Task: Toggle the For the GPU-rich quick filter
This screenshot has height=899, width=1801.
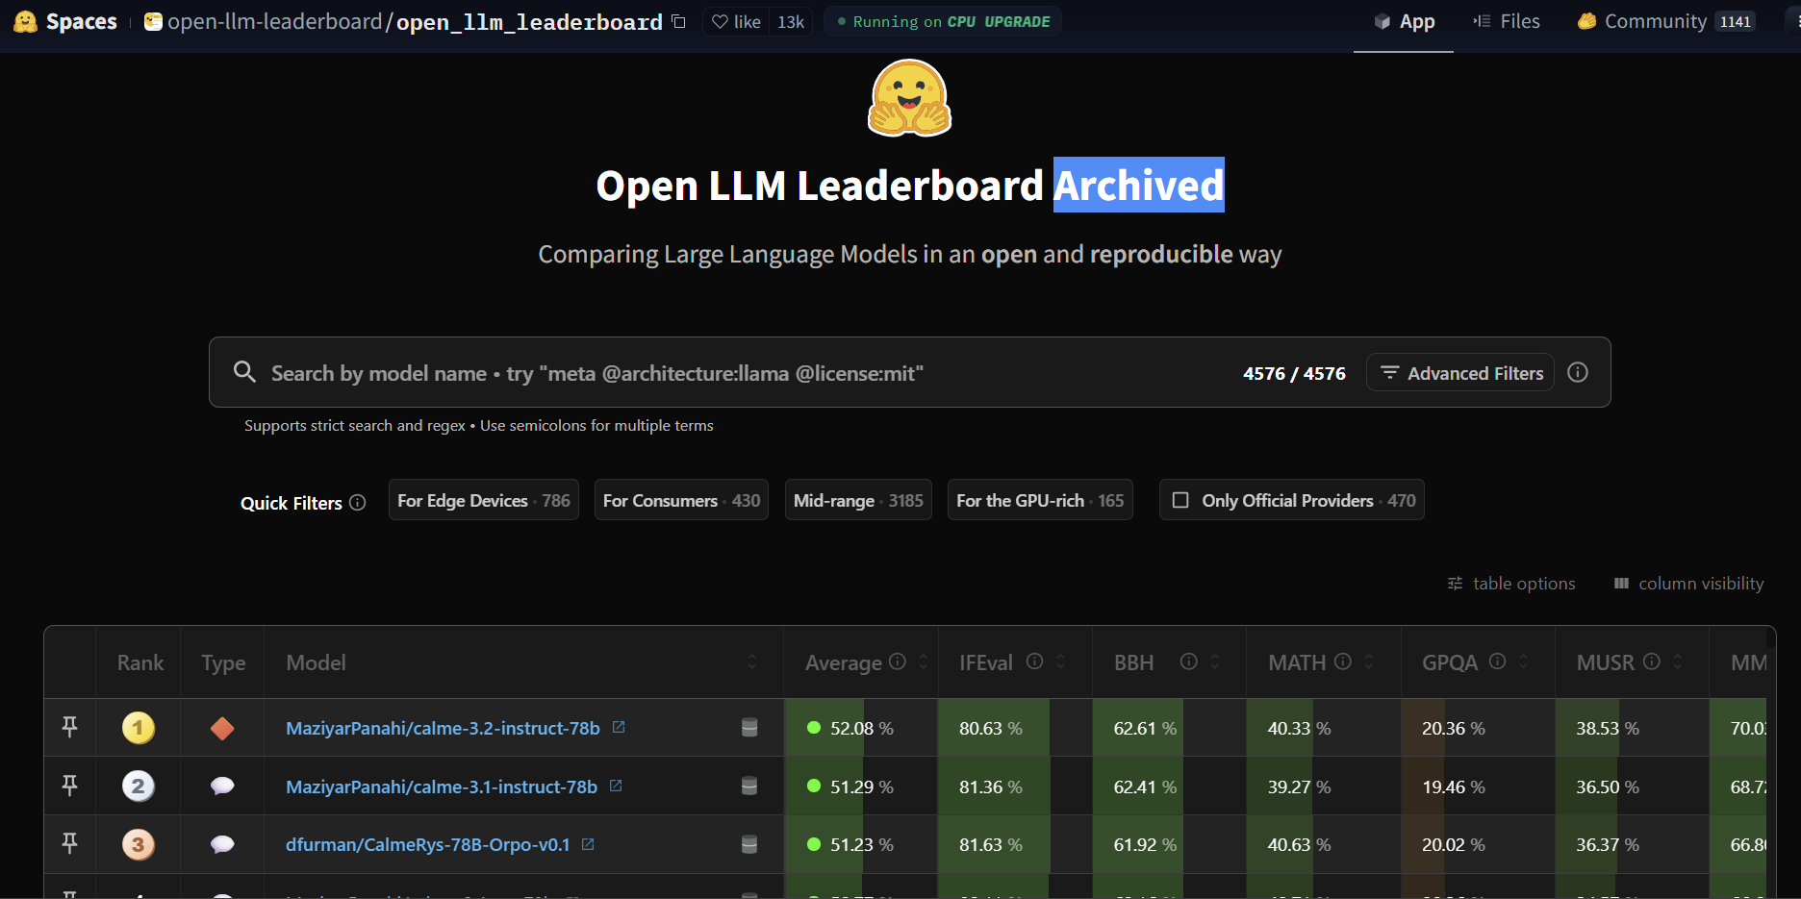Action: 1040,500
